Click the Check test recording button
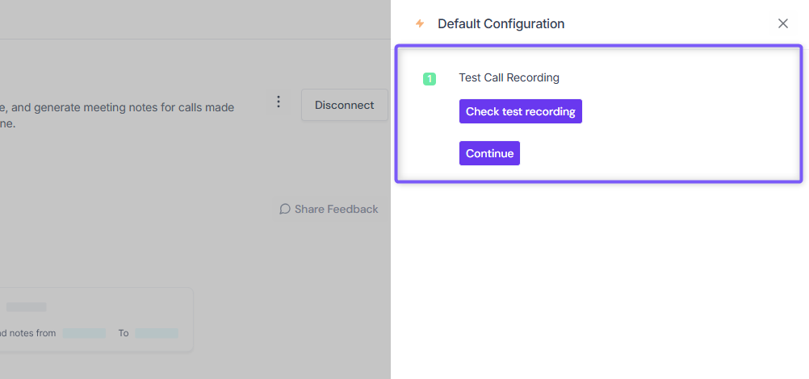 click(521, 111)
